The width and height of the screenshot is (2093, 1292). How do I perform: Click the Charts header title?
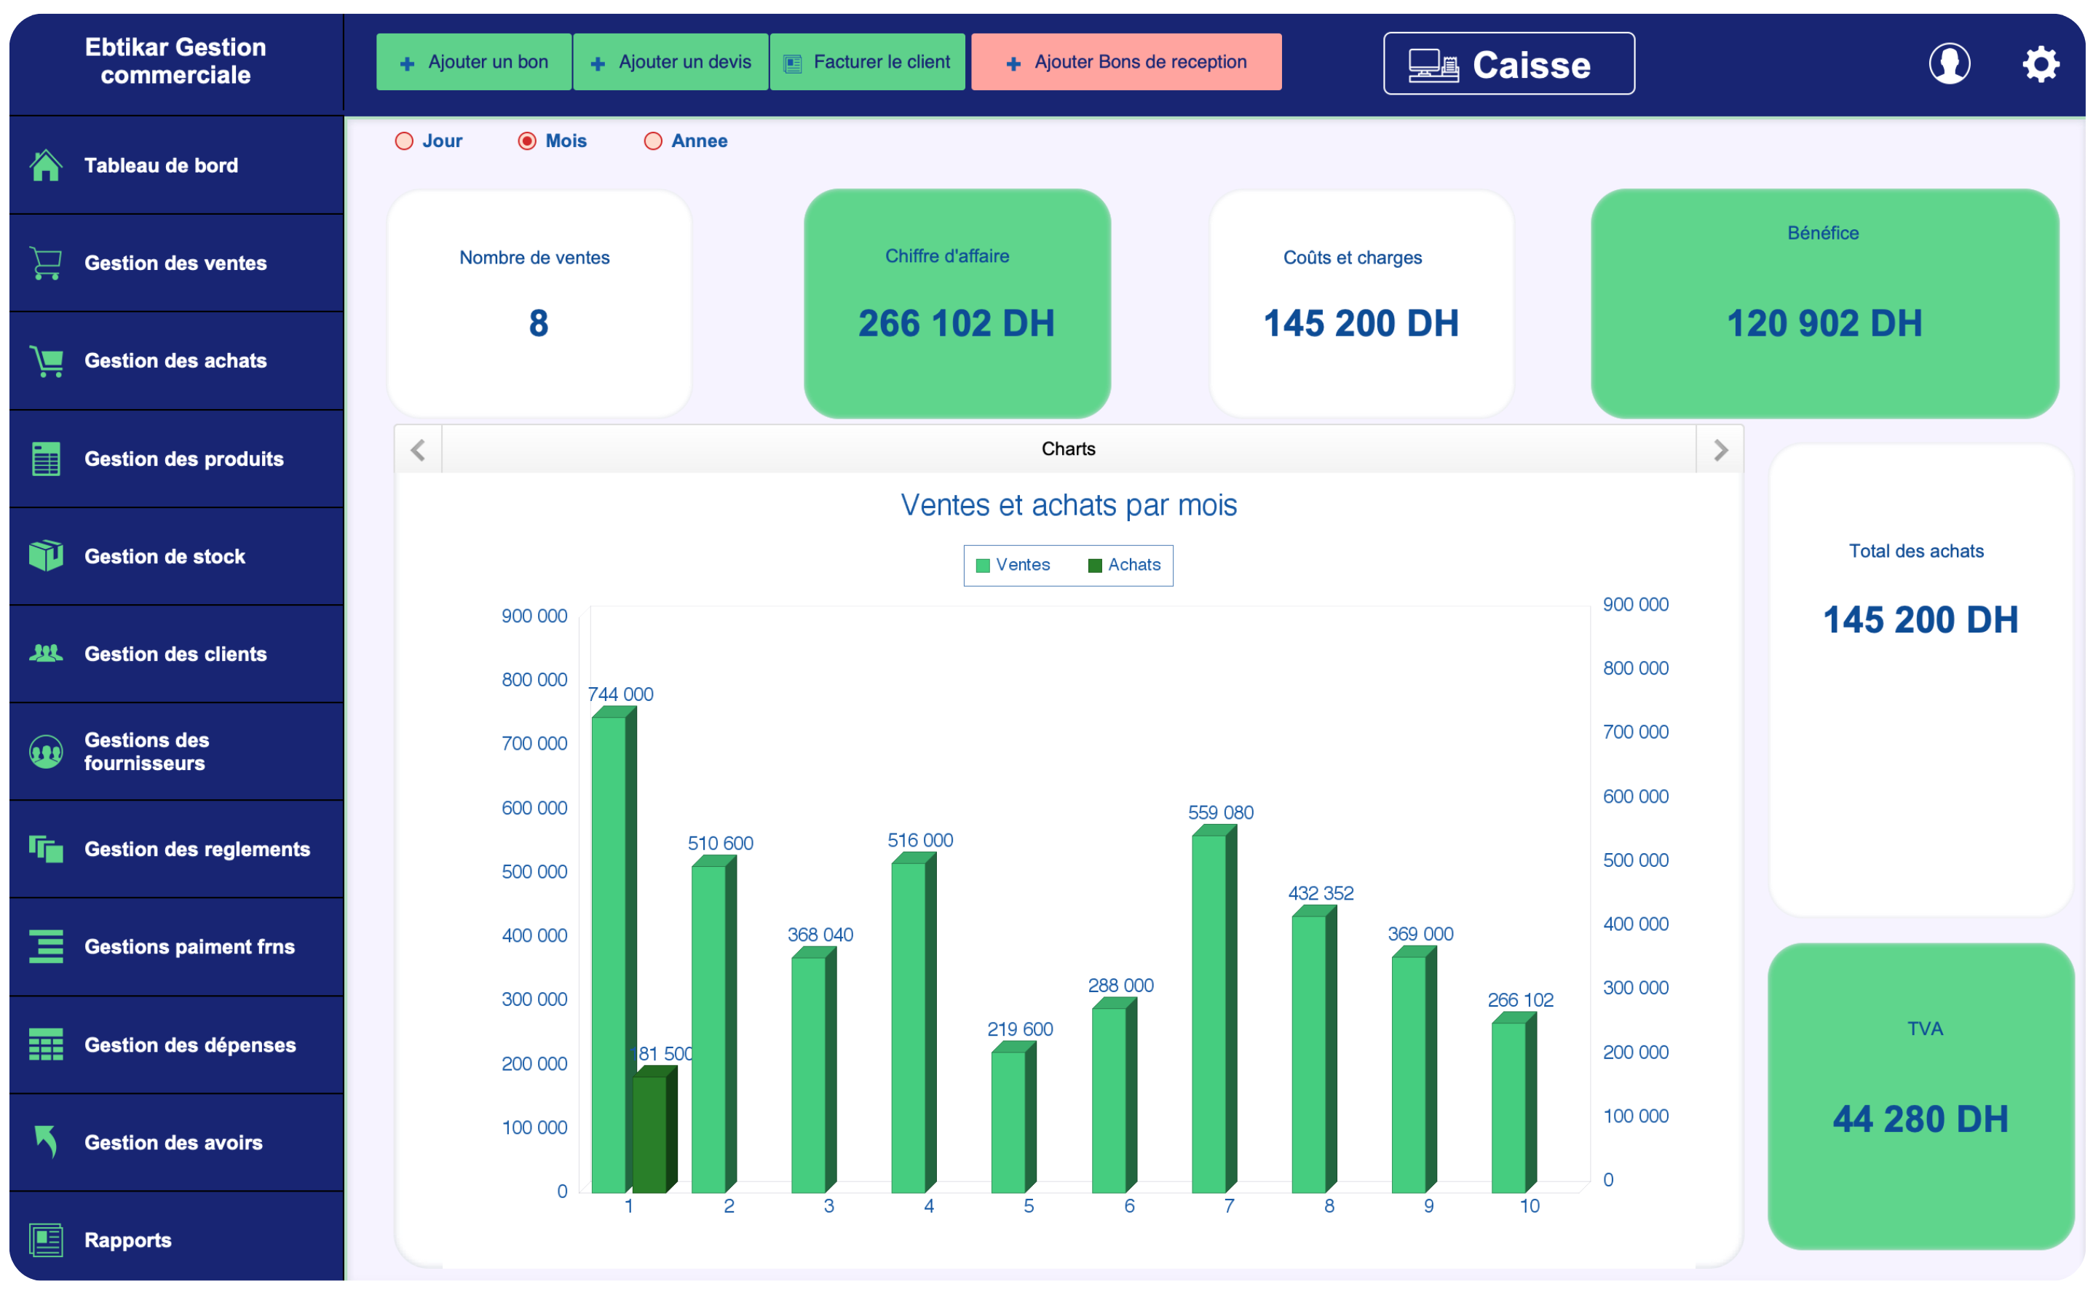pyautogui.click(x=1068, y=448)
